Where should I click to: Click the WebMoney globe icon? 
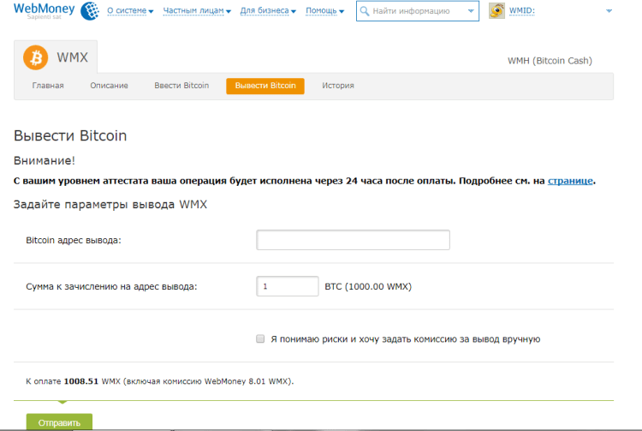click(x=90, y=11)
